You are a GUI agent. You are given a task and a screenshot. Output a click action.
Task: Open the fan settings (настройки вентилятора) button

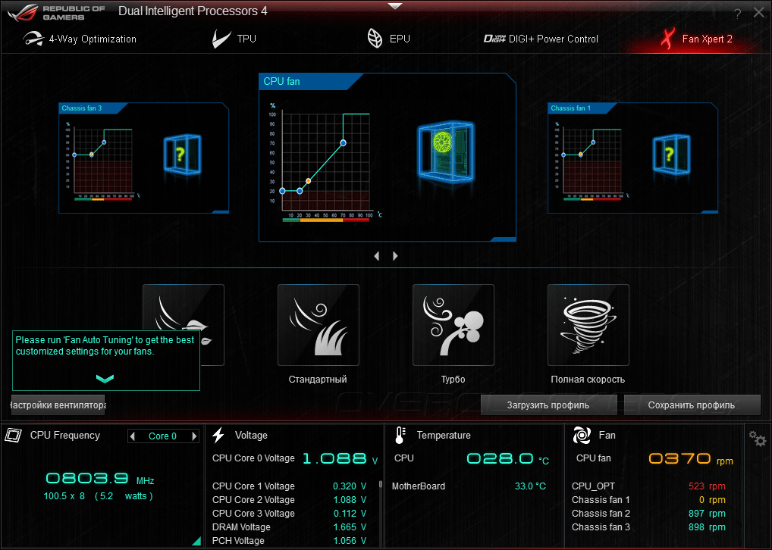tap(58, 405)
